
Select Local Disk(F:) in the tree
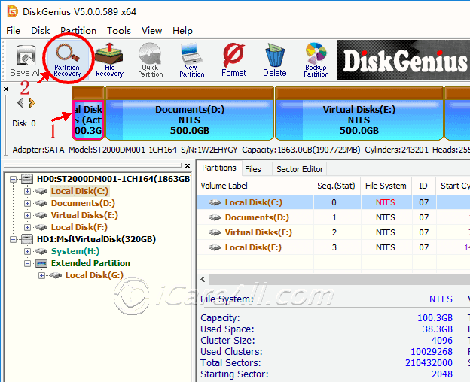(x=79, y=227)
